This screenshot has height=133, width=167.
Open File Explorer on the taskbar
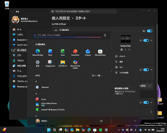tap(78, 130)
